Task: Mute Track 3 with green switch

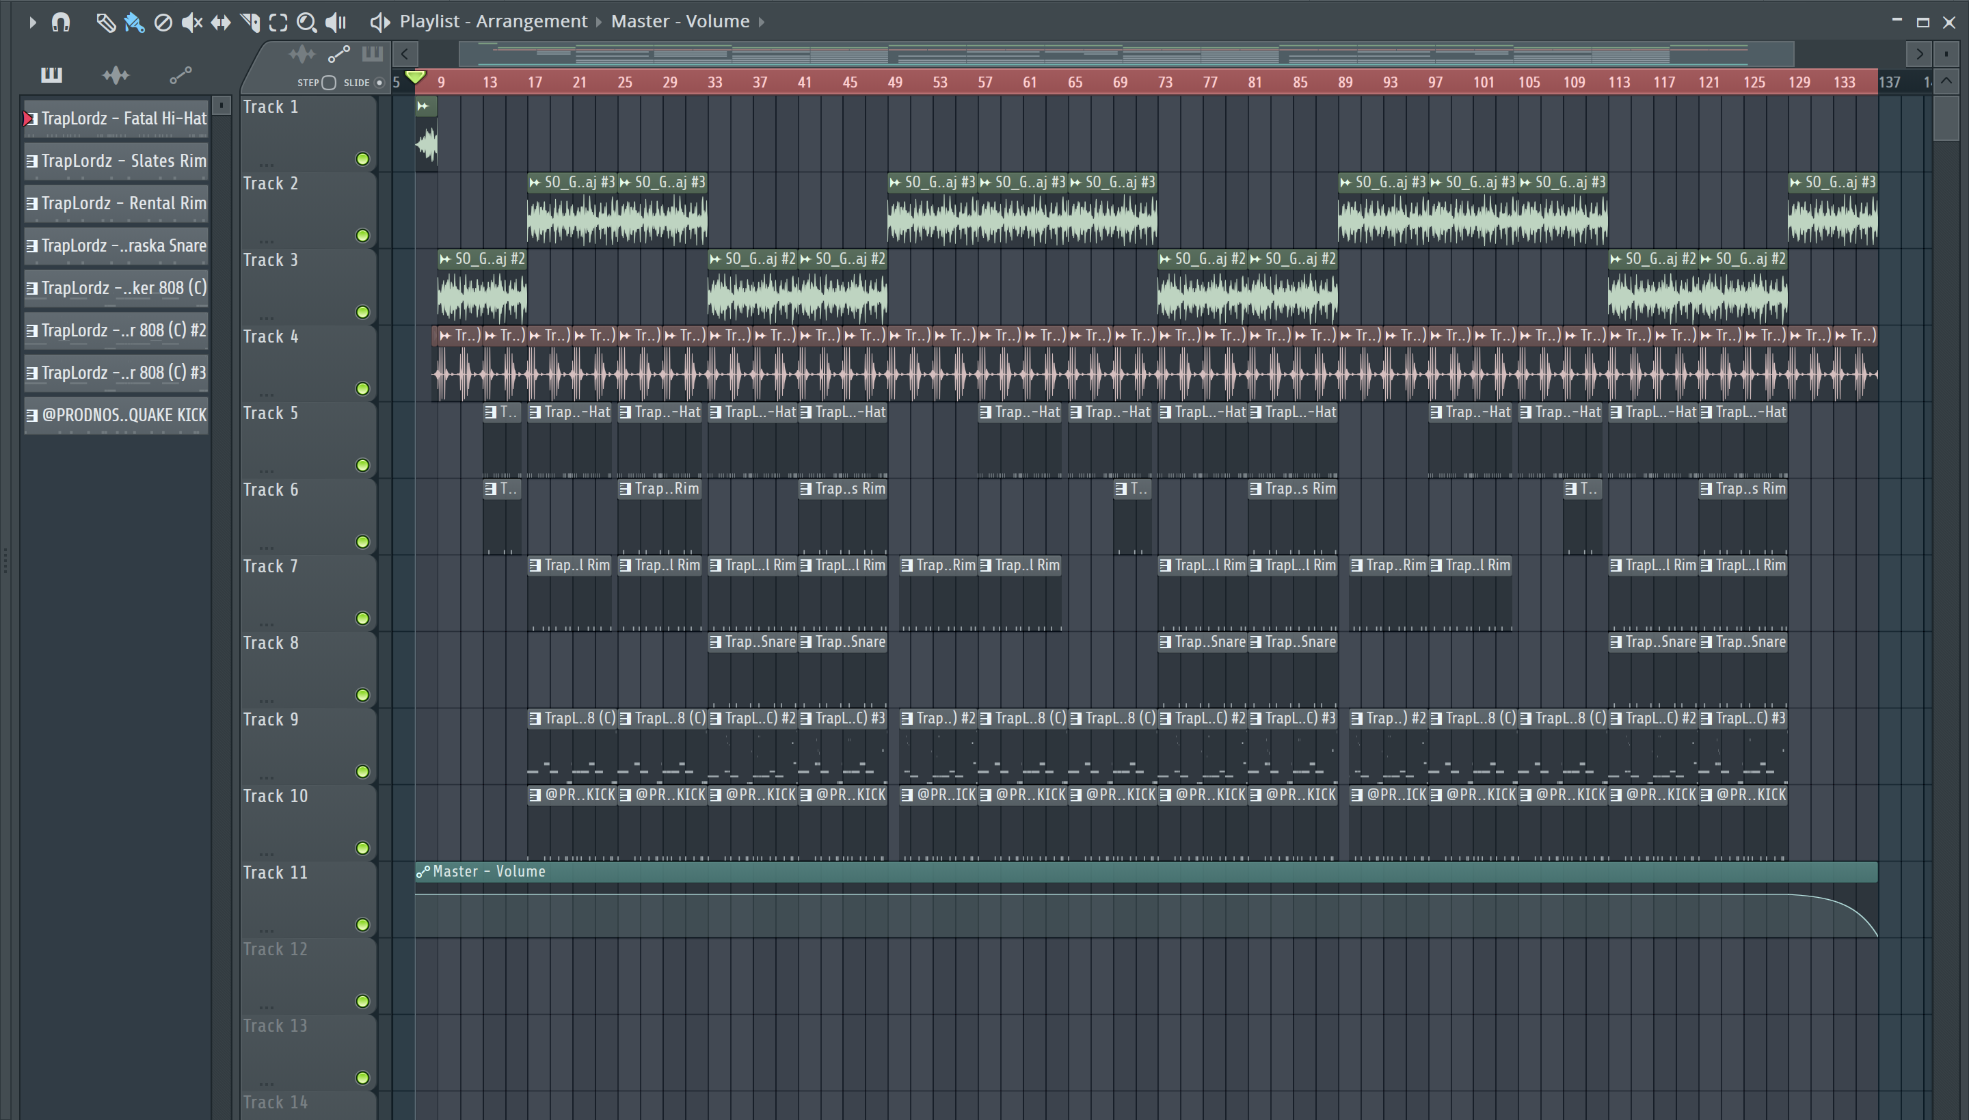Action: coord(362,312)
